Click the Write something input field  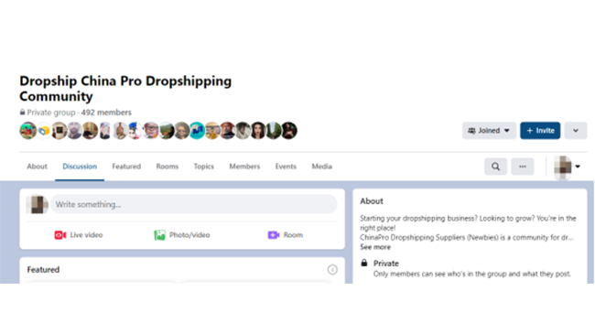(194, 204)
